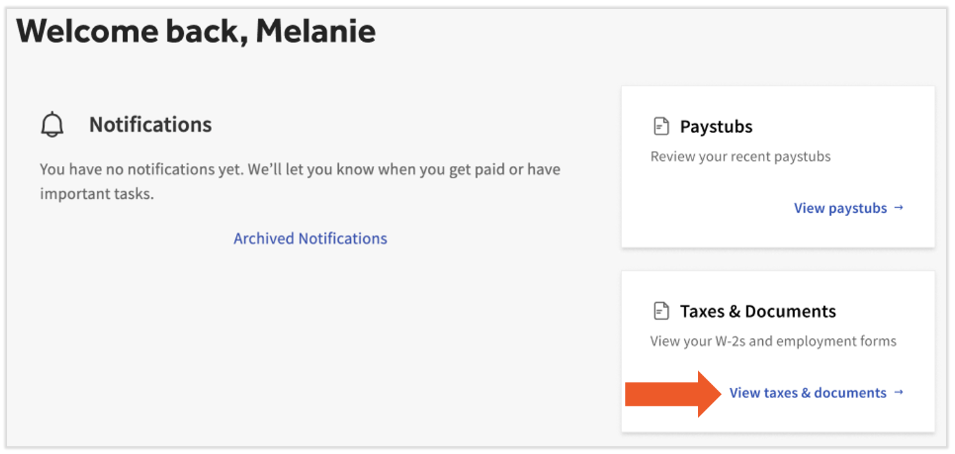The width and height of the screenshot is (955, 454).
Task: Click the Taxes & Documents card title
Action: coord(758,311)
